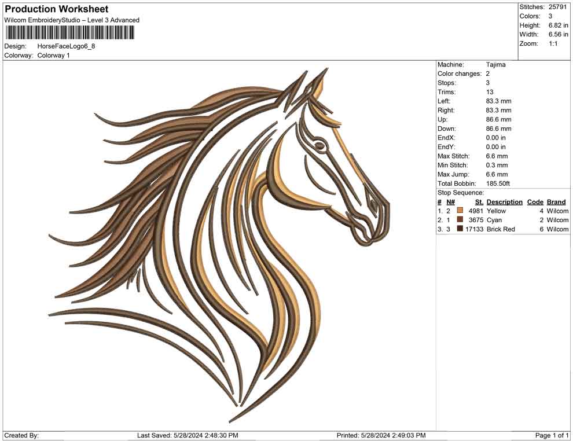This screenshot has height=441, width=573.
Task: Click the Production Worksheet title
Action: click(56, 9)
